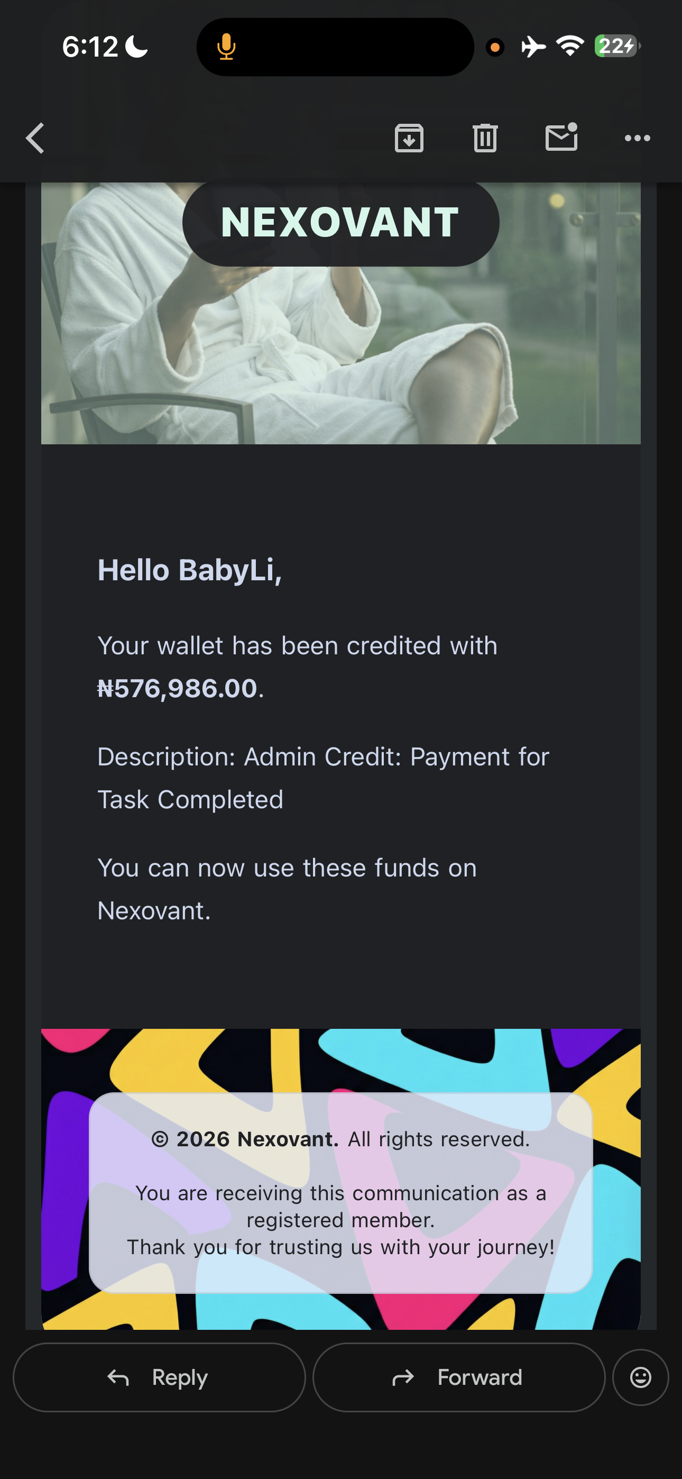Tap the Wi-Fi status icon
The image size is (682, 1479).
click(x=570, y=45)
